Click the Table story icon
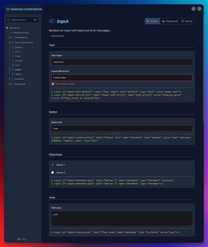This screenshot has height=247, width=208. (x=13, y=74)
